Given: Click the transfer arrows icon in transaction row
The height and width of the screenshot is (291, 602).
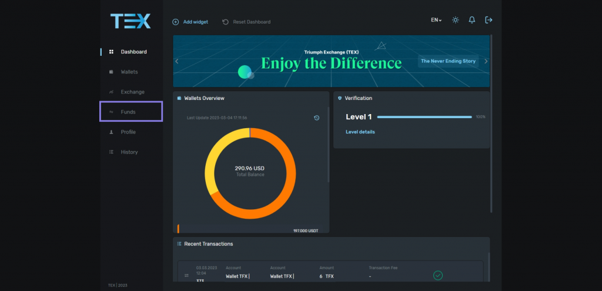Looking at the screenshot, I should pos(186,275).
